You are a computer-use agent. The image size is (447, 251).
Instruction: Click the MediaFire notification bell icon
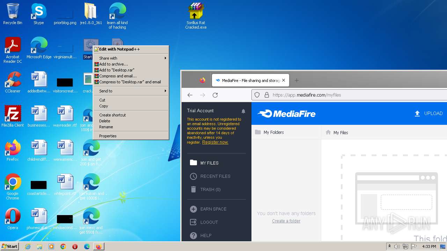click(243, 111)
